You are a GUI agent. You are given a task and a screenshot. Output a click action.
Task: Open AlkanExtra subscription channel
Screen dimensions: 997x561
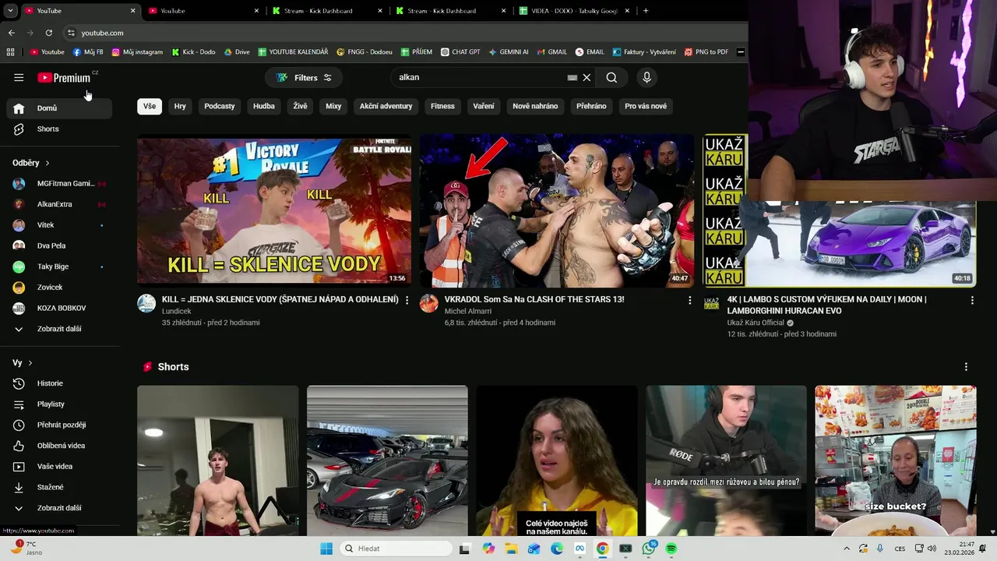pos(59,204)
